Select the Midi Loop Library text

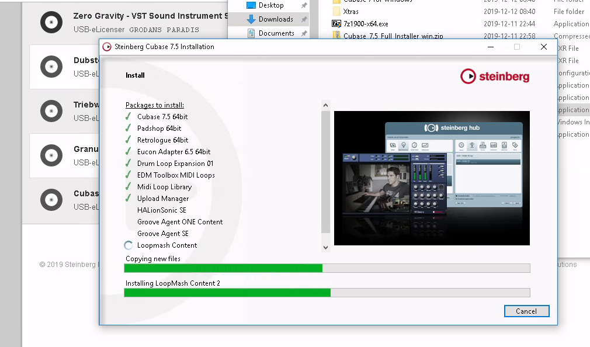click(164, 187)
